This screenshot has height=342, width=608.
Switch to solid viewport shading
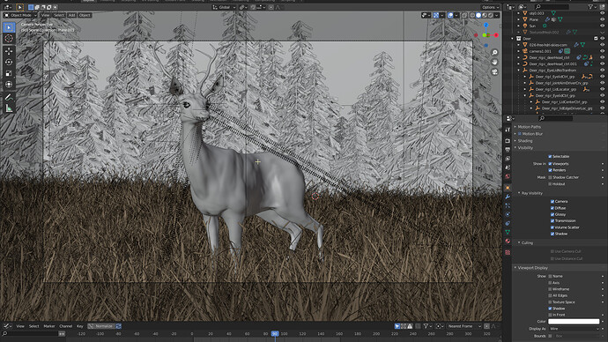(x=478, y=15)
